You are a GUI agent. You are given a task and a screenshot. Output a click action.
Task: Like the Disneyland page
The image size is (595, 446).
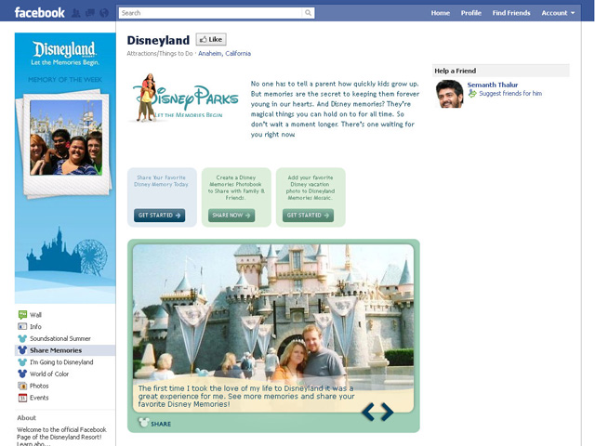211,39
